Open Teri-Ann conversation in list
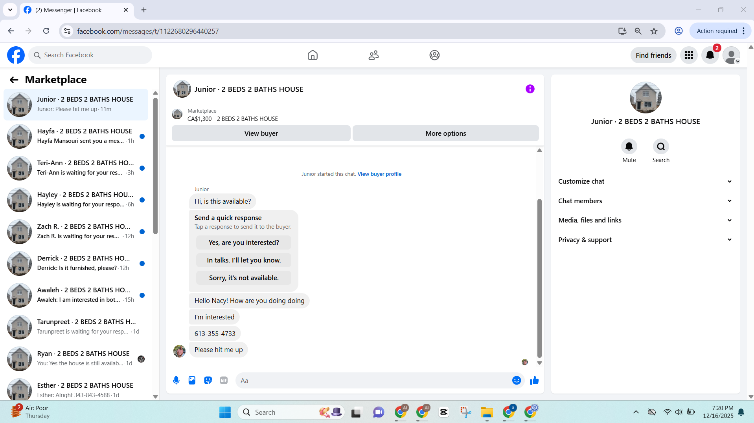 click(x=76, y=168)
